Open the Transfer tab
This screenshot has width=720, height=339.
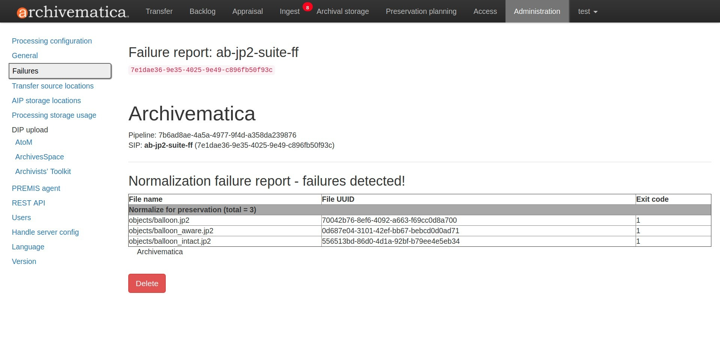click(x=159, y=11)
